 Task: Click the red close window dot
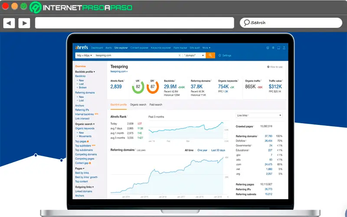(x=5, y=6)
